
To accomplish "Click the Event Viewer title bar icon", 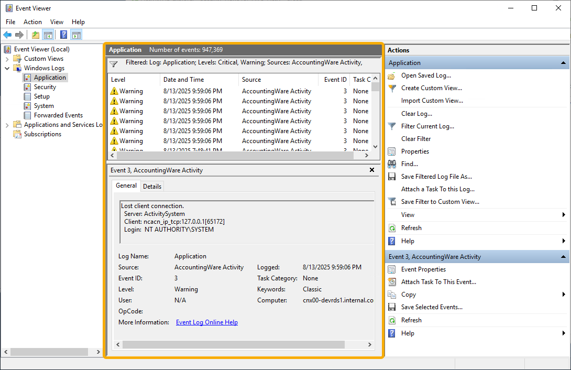I will 9,8.
